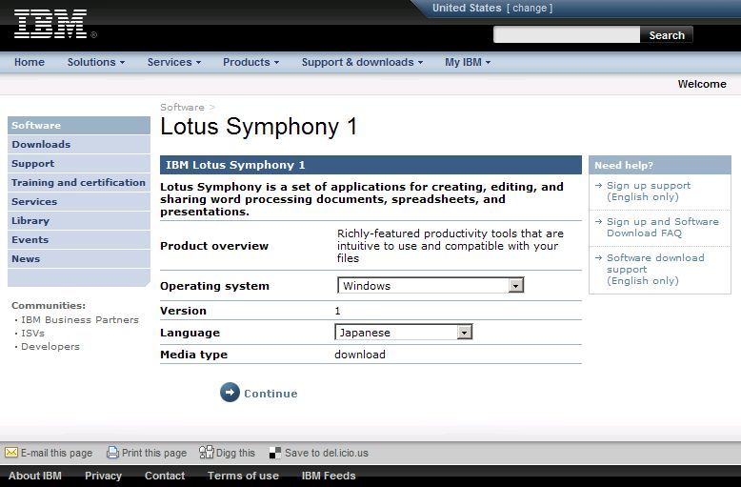Click into the search input field
This screenshot has width=741, height=487.
click(x=567, y=34)
